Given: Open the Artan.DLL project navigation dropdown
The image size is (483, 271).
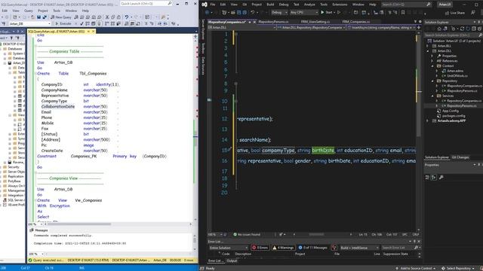Looking at the screenshot, I should pyautogui.click(x=241, y=27).
